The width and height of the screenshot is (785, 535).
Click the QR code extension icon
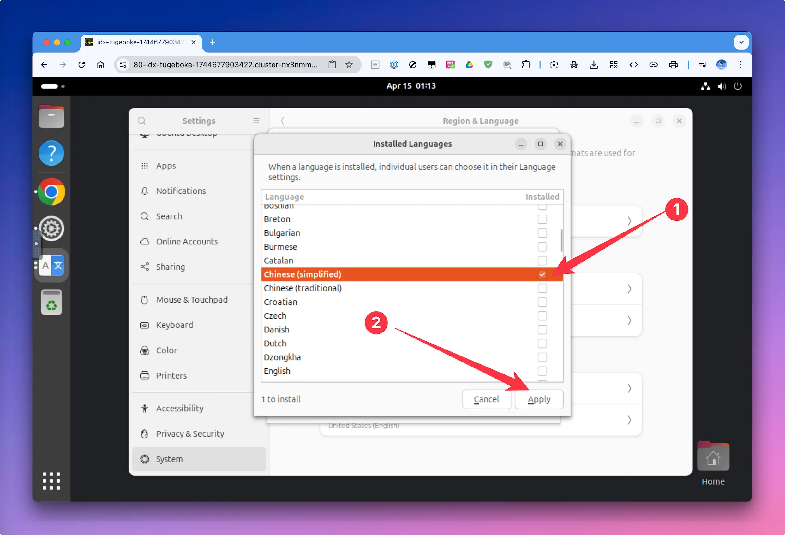[614, 64]
